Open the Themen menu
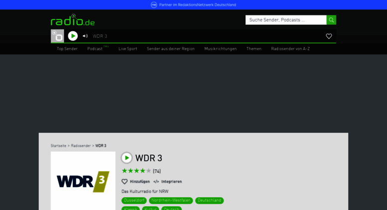387x210 pixels. [254, 49]
